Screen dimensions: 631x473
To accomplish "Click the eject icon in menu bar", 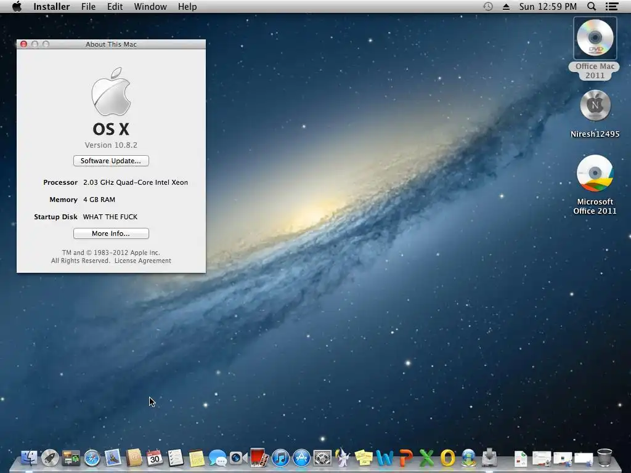I will (506, 7).
